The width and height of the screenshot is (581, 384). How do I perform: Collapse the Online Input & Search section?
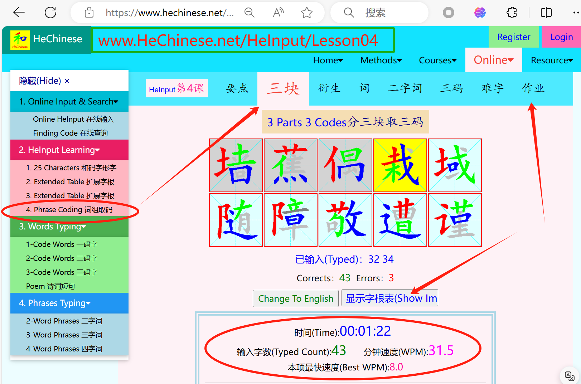pyautogui.click(x=69, y=102)
